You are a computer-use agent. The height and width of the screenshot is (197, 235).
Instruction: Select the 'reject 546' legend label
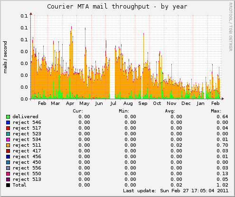27,122
